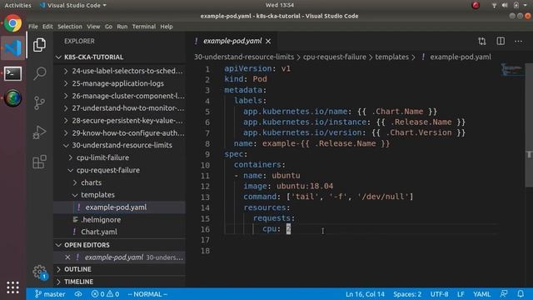The image size is (533, 300).
Task: Click breadcrumb cpu-request-failure
Action: (335, 57)
